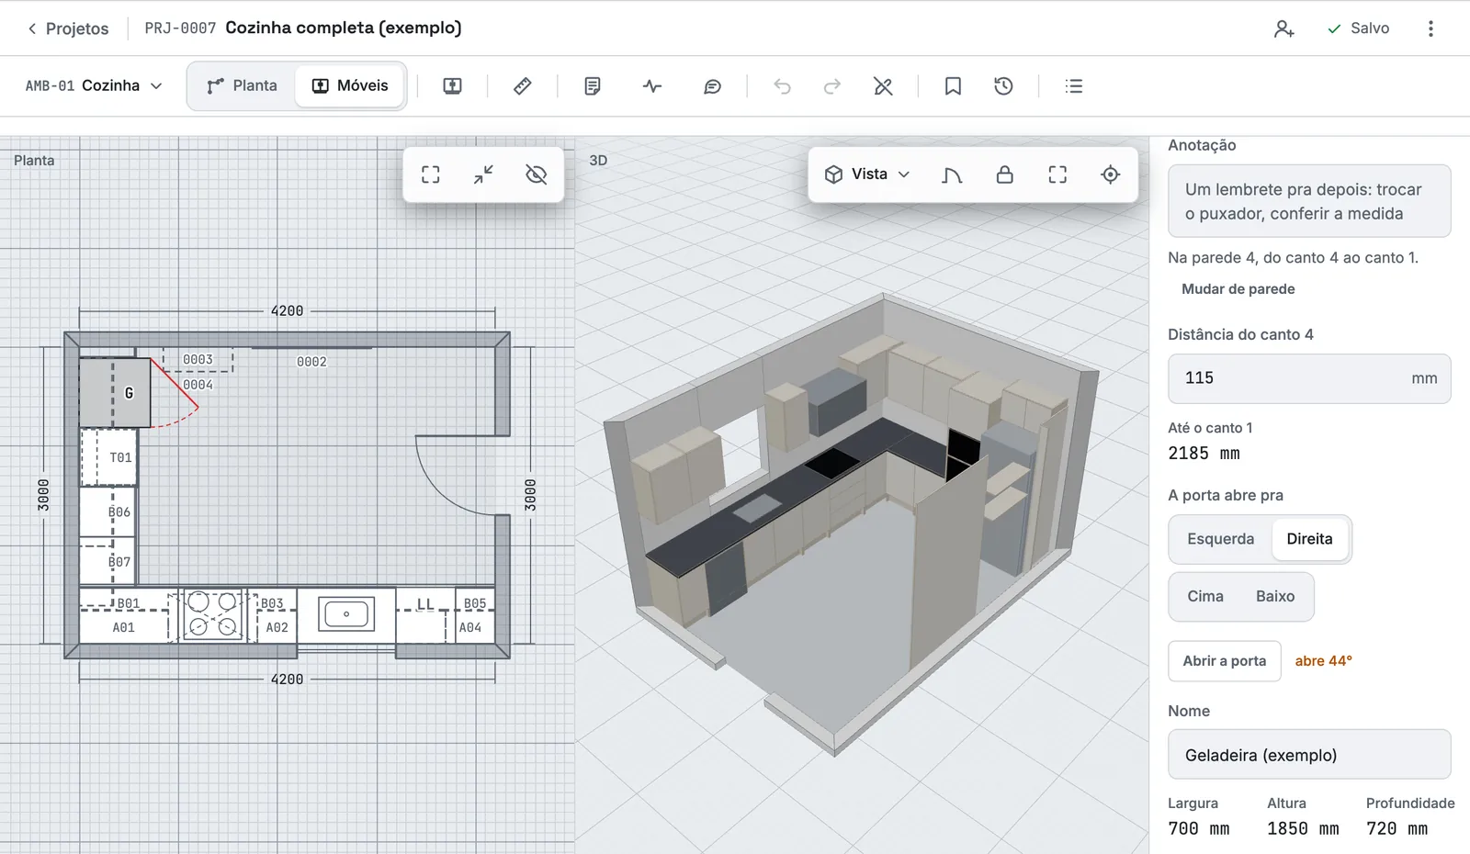
Task: Click the add collaborator person icon
Action: pyautogui.click(x=1283, y=28)
